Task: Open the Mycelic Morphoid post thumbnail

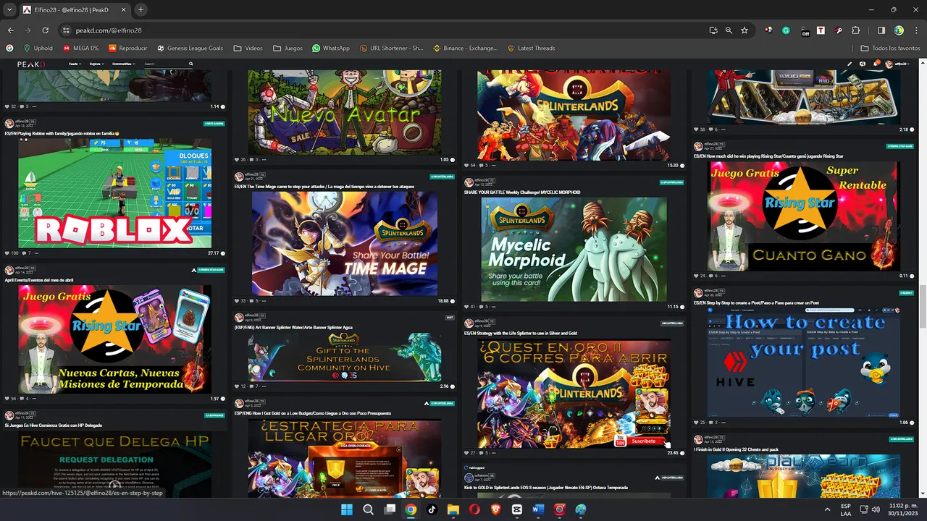Action: coord(574,249)
